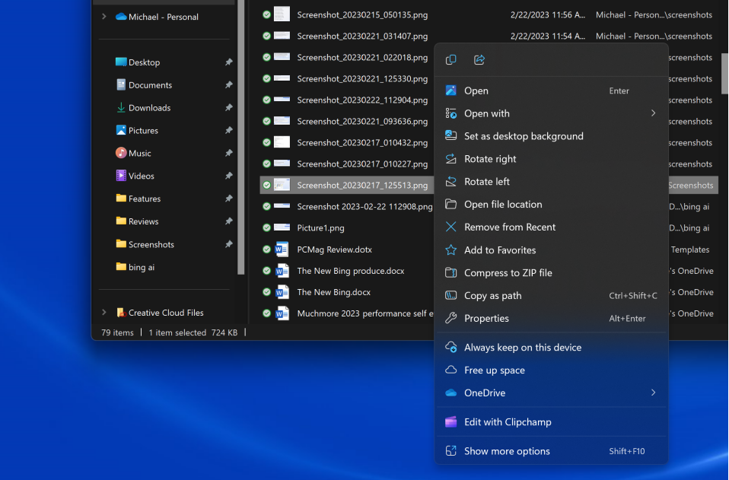Click the Properties wrench icon
Viewport: 729px width, 480px height.
tap(450, 318)
